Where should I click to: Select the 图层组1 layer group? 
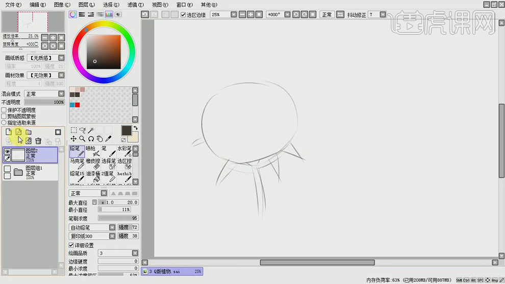coord(36,172)
